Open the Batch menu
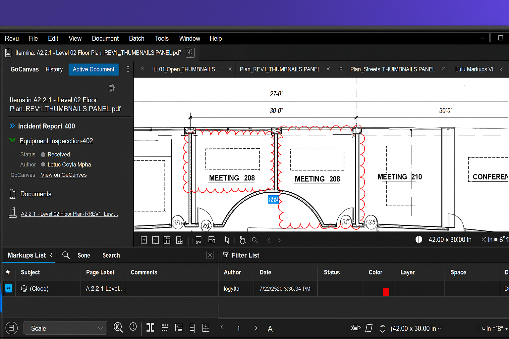 pyautogui.click(x=137, y=38)
